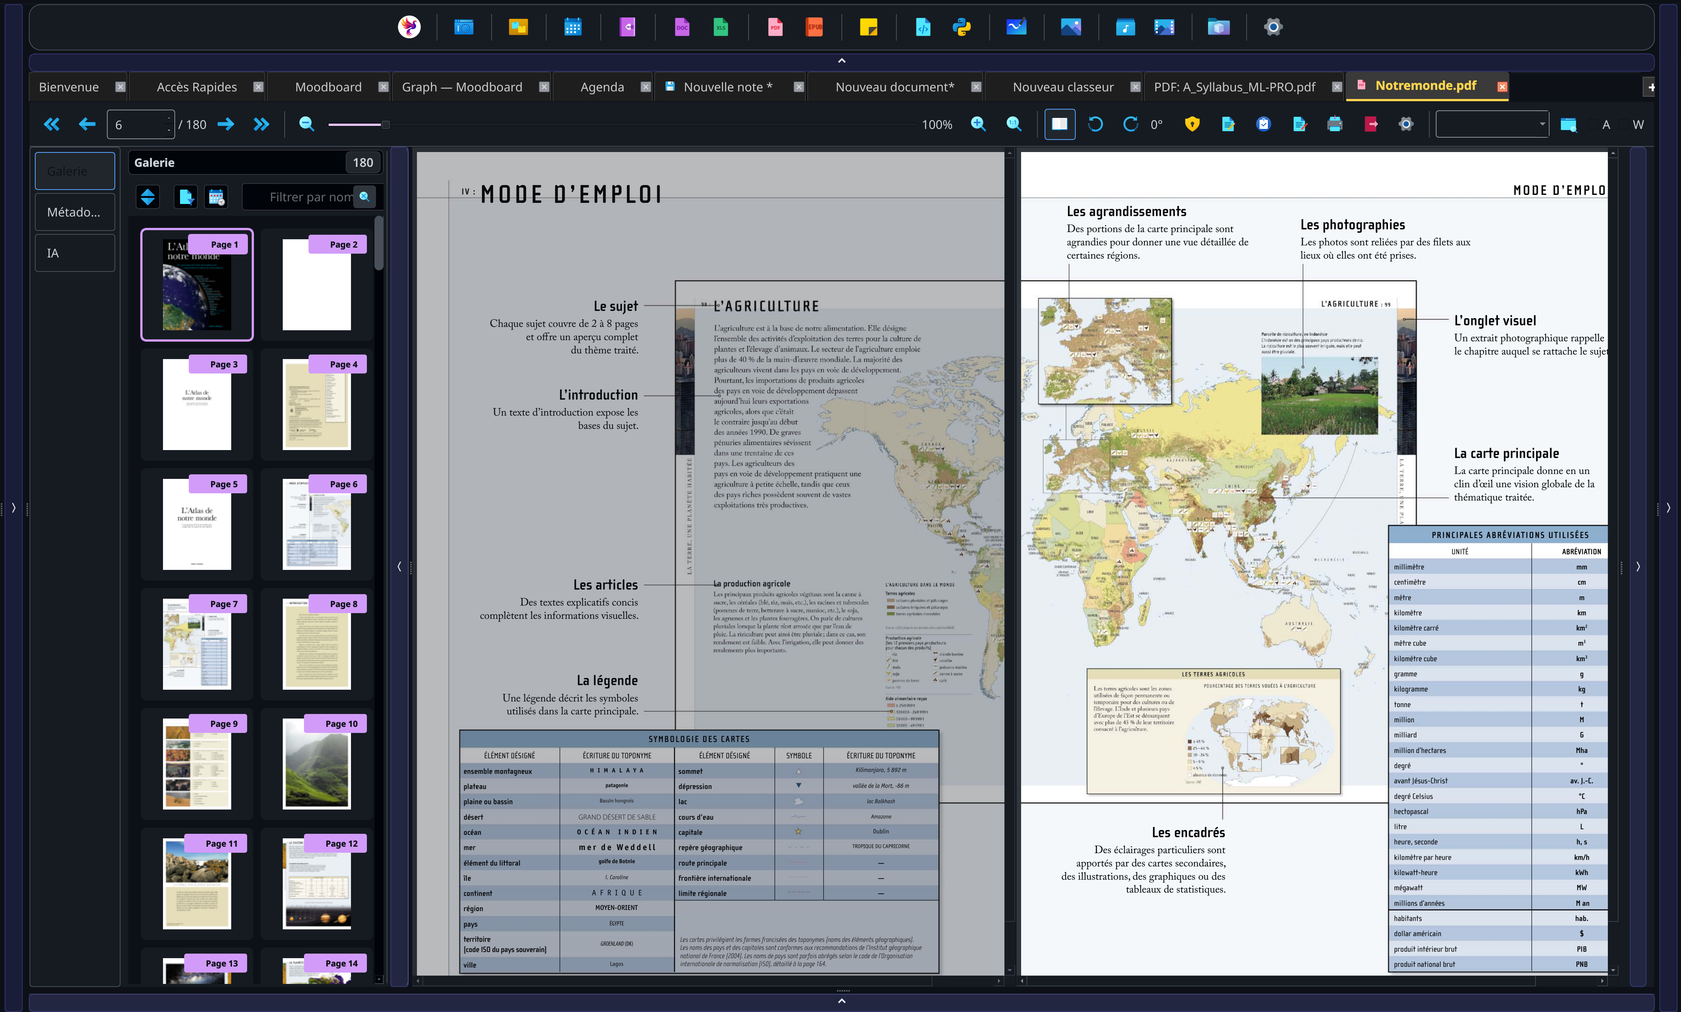The height and width of the screenshot is (1012, 1681).
Task: Expand the bottom panel chevron
Action: (x=842, y=1000)
